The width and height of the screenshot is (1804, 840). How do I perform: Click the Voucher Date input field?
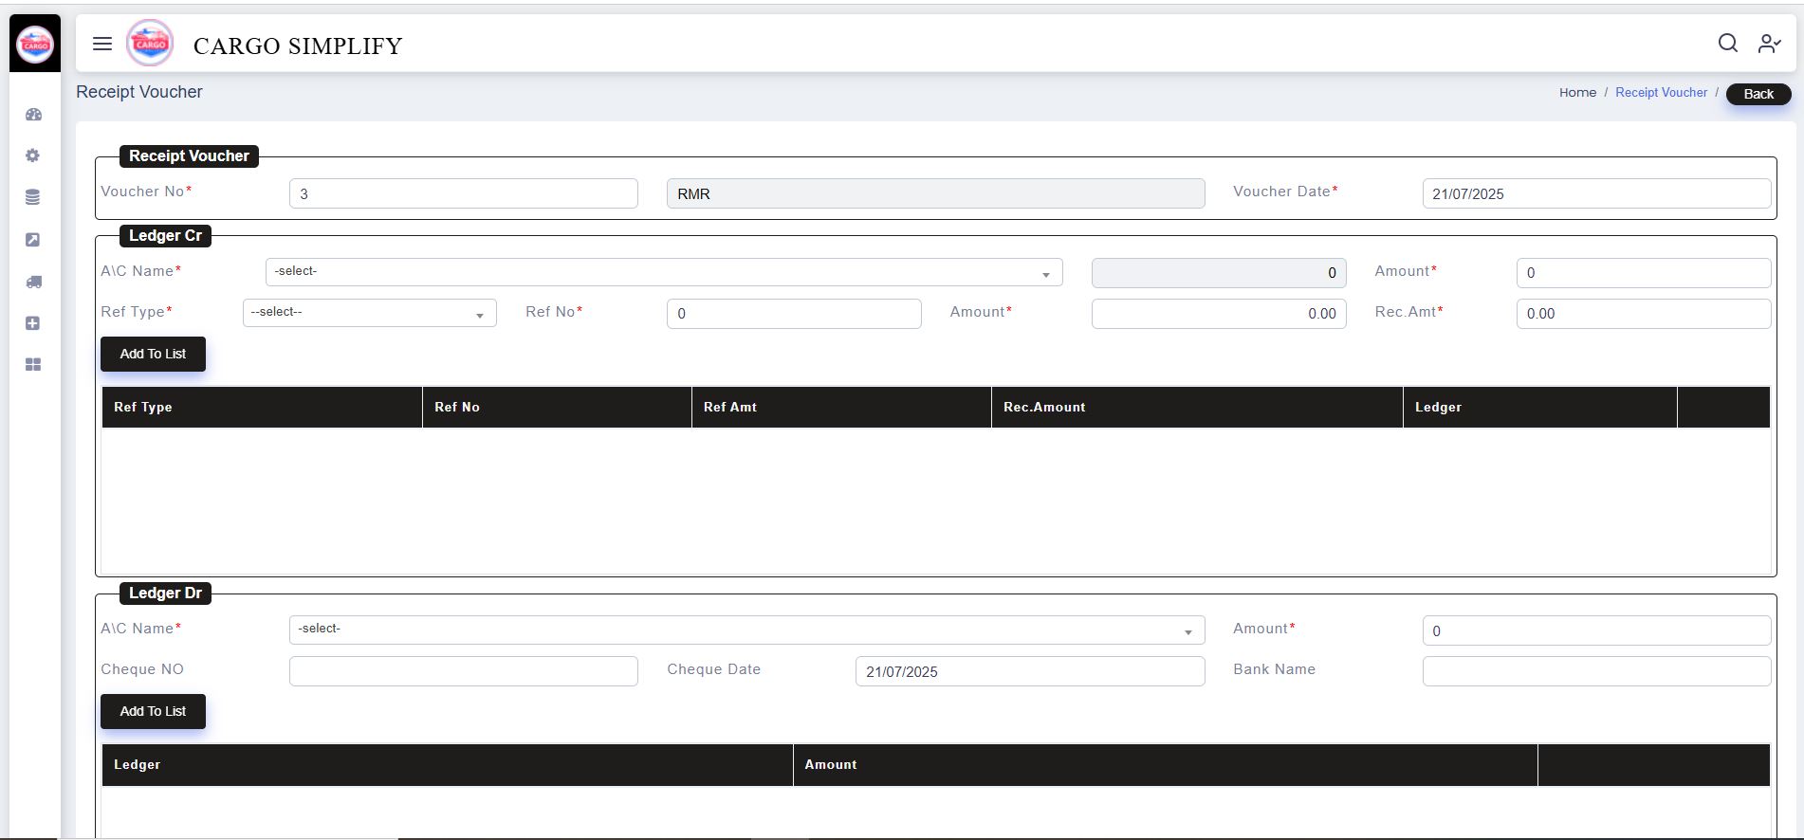1595,193
